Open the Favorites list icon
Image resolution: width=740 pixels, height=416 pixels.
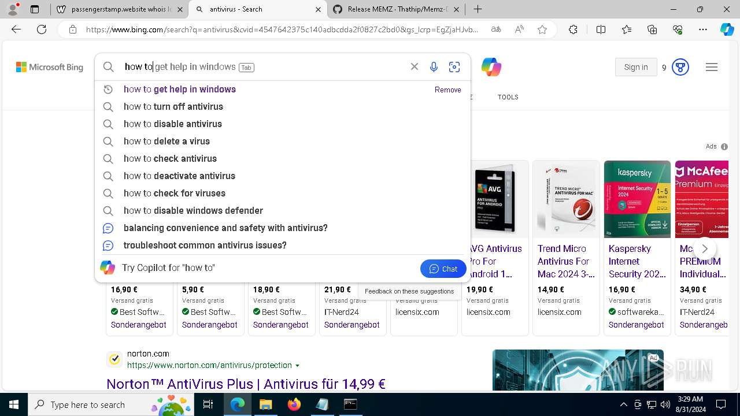coord(627,29)
